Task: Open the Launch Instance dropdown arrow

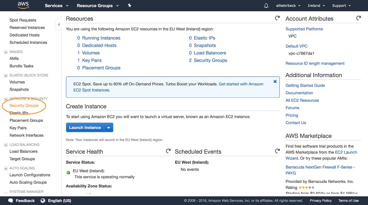Action: (x=108, y=128)
